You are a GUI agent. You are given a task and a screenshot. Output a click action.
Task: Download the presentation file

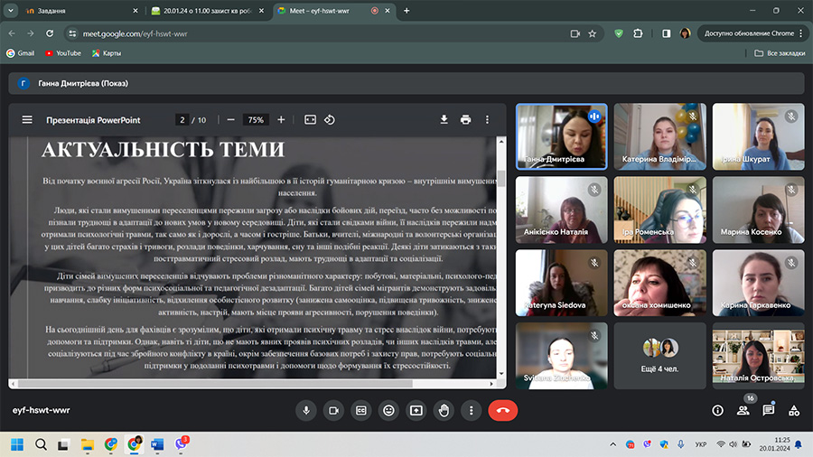tap(444, 120)
